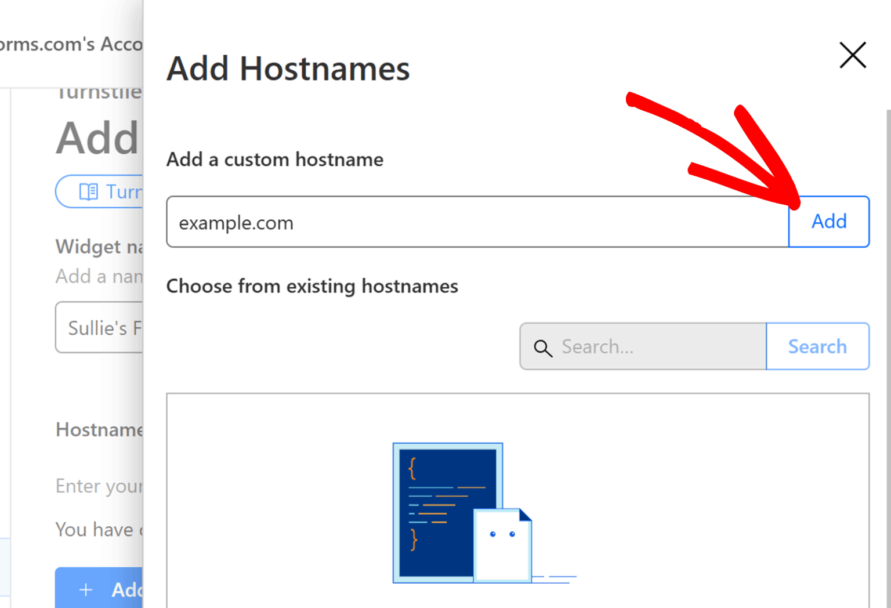Click the Add a custom hostname label
This screenshot has height=608, width=891.
275,160
